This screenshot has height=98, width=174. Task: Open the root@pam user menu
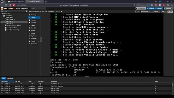coord(169,8)
